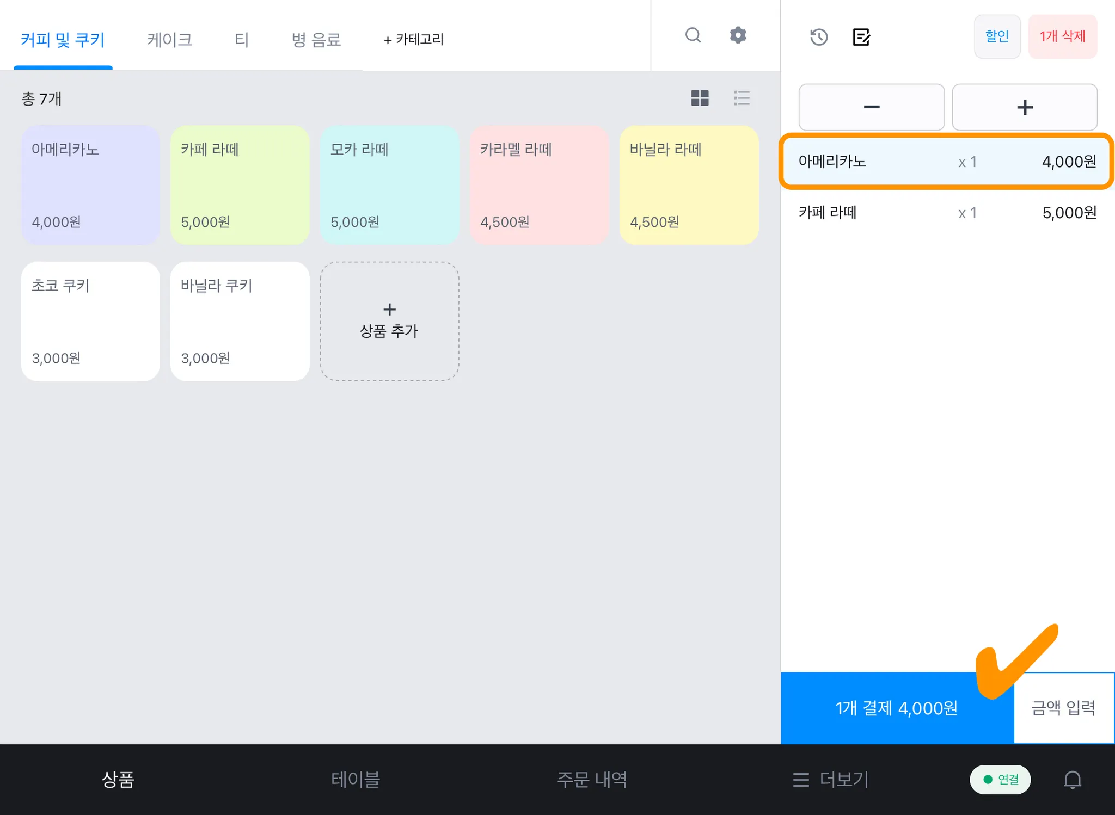Pay with 1개 결제 4,000원 button
The image size is (1115, 815).
click(x=896, y=708)
